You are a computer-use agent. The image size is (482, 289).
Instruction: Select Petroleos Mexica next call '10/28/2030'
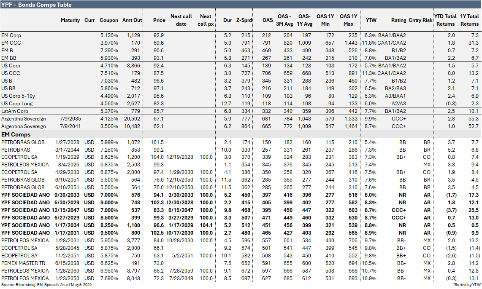point(180,241)
